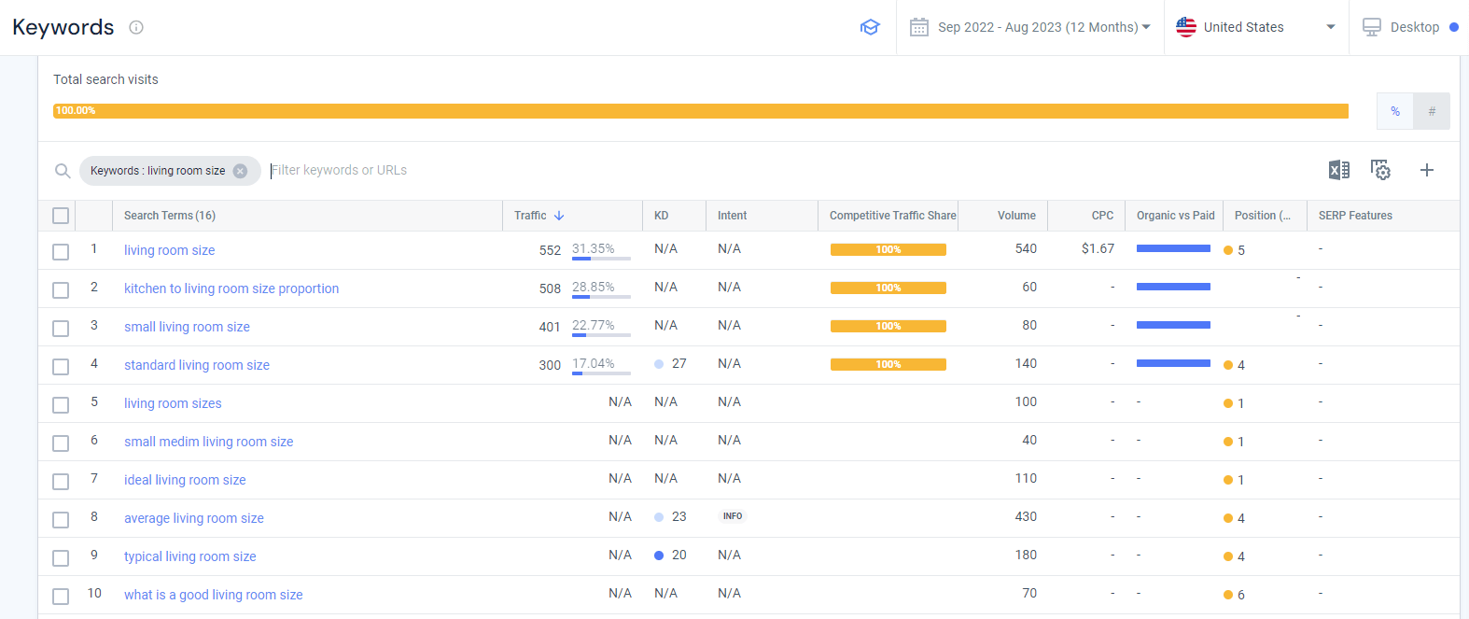Click KD dot for standard living room size
Screen dimensions: 1469x619
pyautogui.click(x=659, y=364)
